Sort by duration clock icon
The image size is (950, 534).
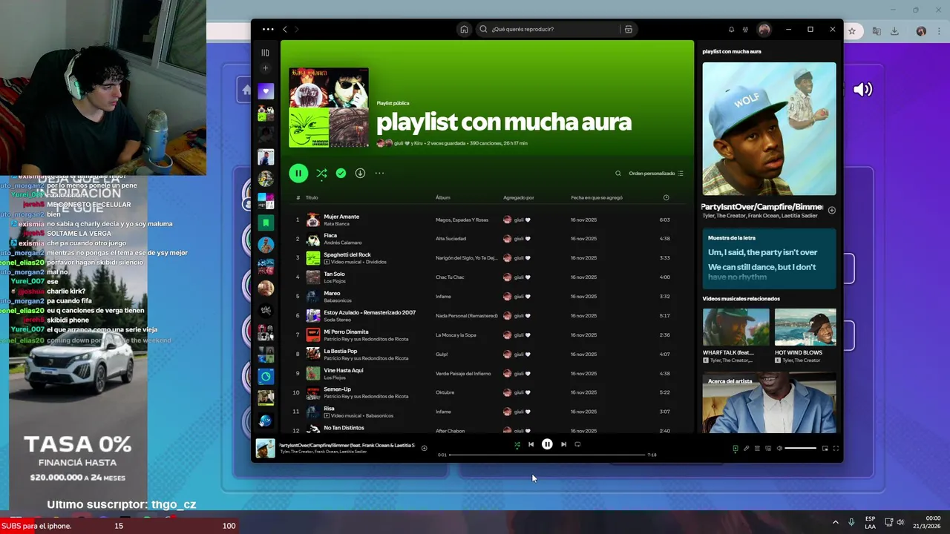coord(666,198)
